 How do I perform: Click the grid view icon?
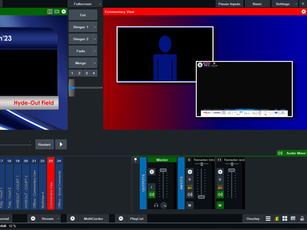click(285, 219)
